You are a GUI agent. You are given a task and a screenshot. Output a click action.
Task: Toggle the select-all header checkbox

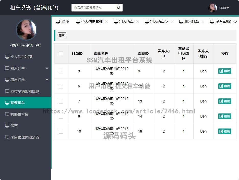[x=61, y=54]
